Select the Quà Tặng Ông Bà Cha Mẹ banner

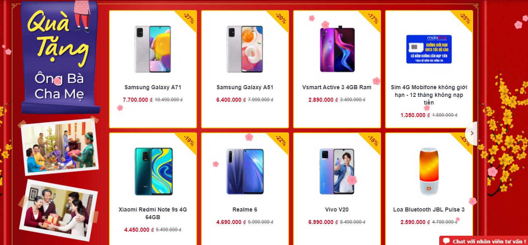(61, 57)
